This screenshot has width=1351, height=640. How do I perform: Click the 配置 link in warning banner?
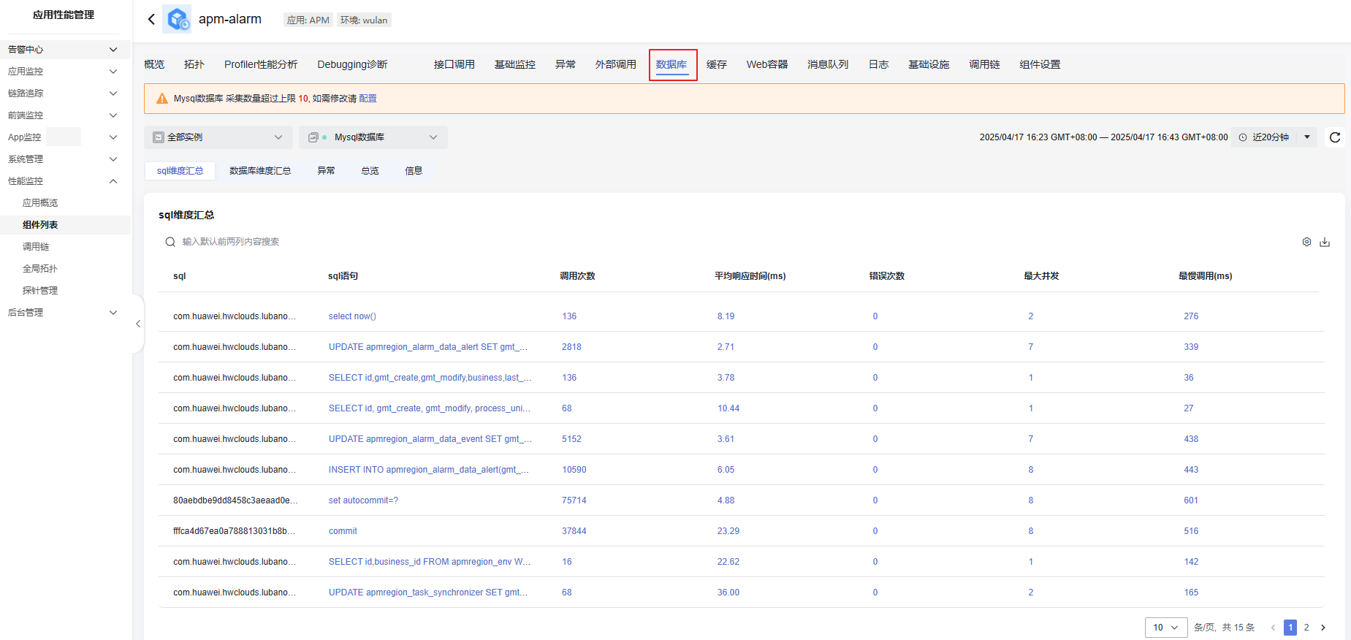click(368, 99)
